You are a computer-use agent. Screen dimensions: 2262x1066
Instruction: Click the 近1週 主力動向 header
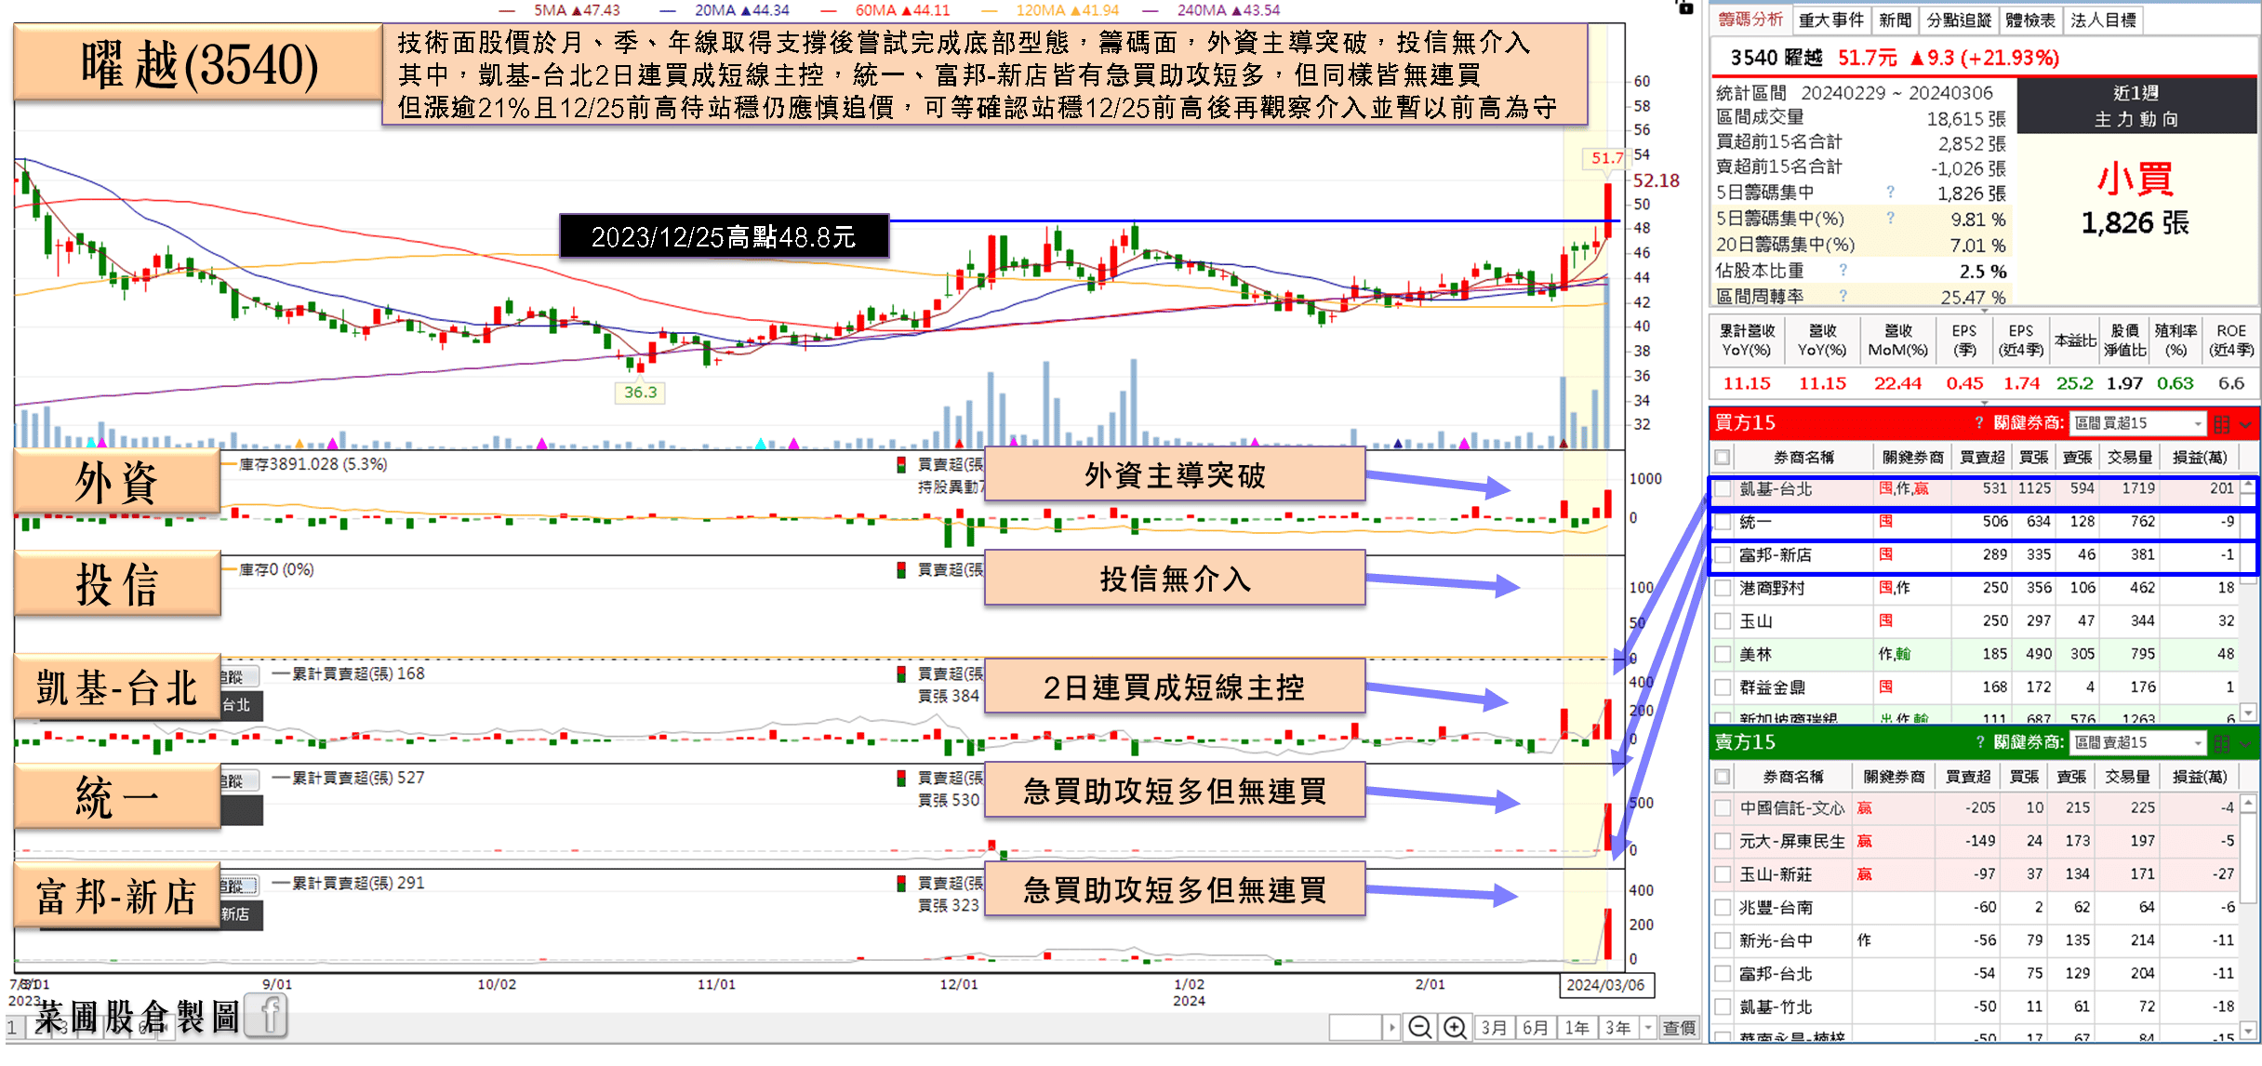coord(2136,106)
